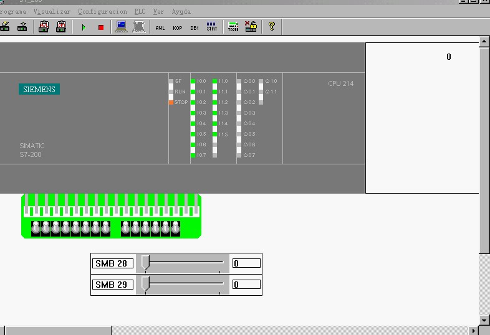Open the Visualizar menu
Viewport: 490px width, 335px height.
pos(52,12)
